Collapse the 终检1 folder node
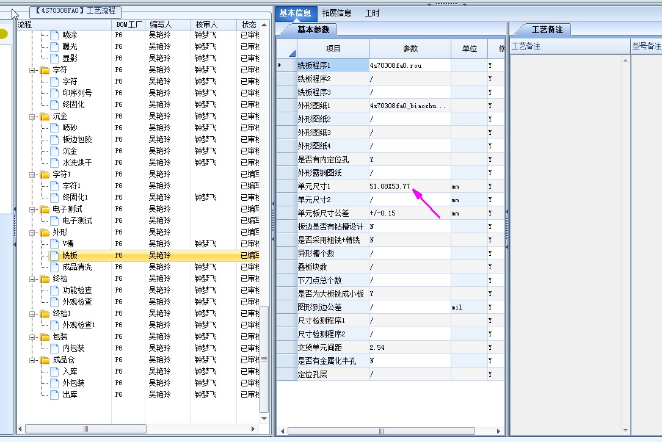Image resolution: width=662 pixels, height=442 pixels. 32,314
